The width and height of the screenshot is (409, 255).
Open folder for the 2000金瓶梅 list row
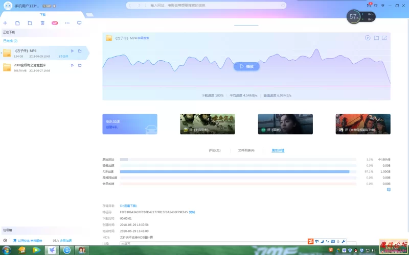click(x=80, y=65)
